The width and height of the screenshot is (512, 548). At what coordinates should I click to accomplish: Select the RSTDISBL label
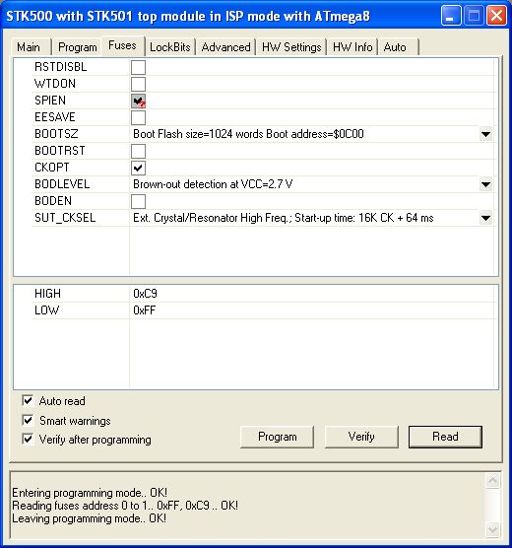(x=60, y=67)
